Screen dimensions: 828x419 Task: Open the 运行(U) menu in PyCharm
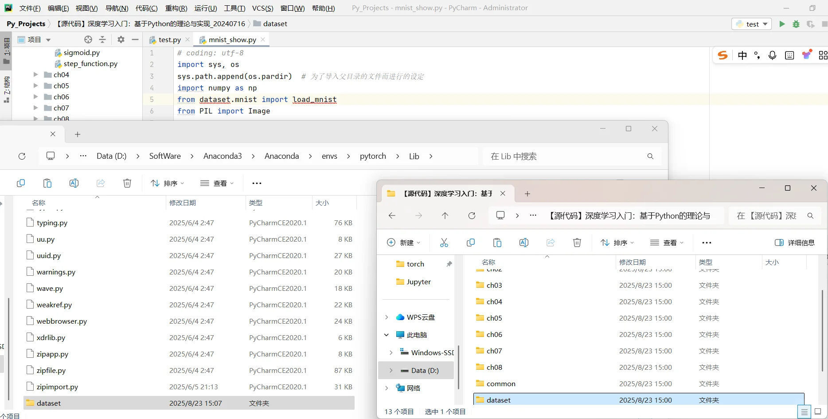[206, 8]
